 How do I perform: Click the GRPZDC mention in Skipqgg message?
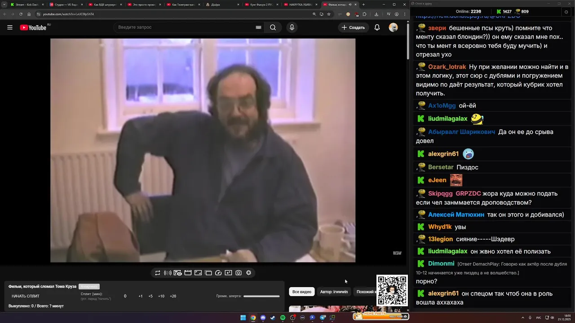pyautogui.click(x=468, y=193)
